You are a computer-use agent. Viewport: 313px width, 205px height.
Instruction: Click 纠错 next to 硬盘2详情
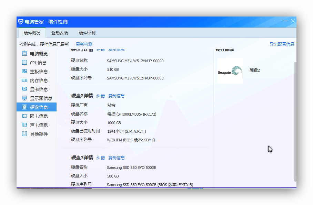pyautogui.click(x=101, y=96)
